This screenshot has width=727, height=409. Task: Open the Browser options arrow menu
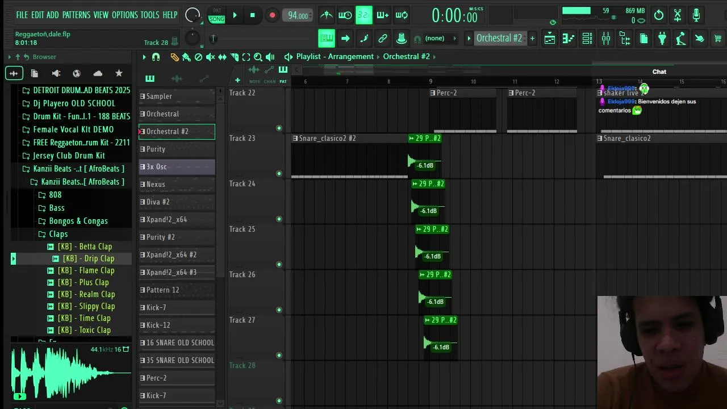tap(10, 57)
